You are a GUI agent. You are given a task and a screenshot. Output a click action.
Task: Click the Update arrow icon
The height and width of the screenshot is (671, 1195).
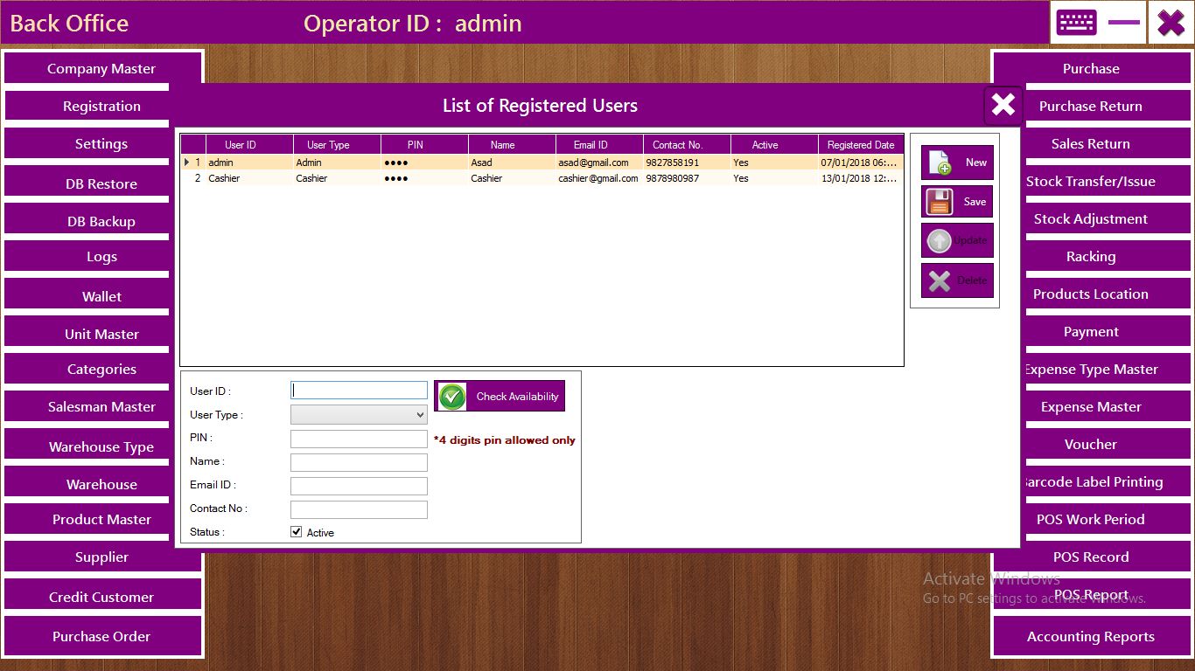tap(940, 241)
